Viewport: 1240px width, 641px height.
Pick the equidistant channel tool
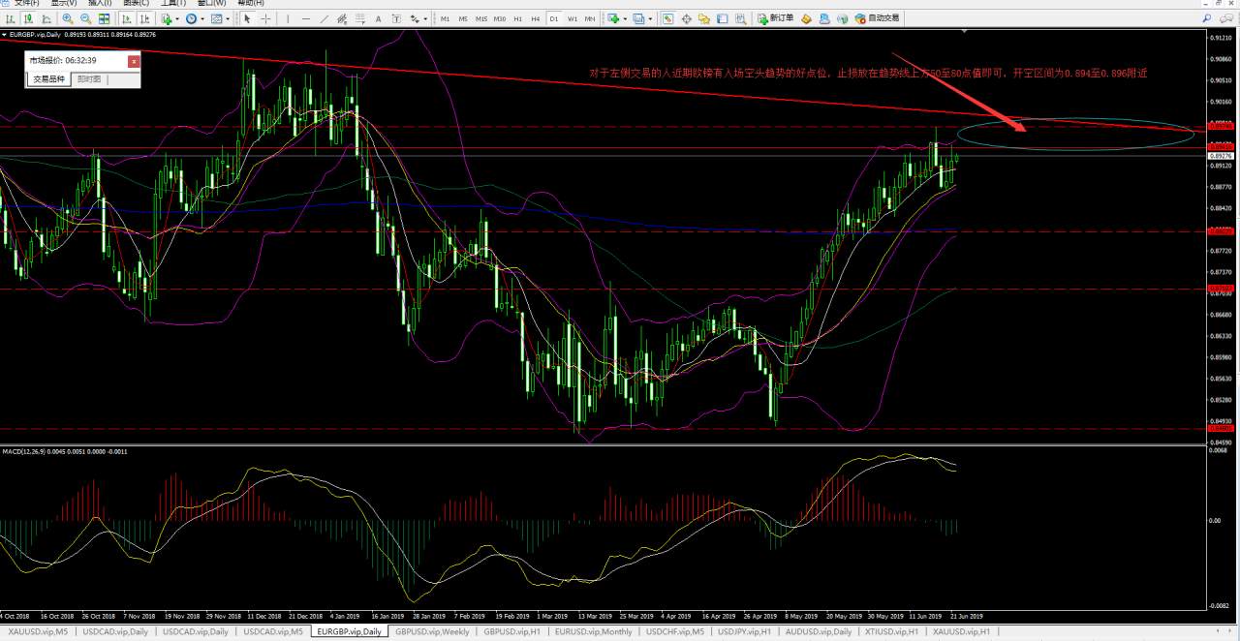[x=342, y=18]
